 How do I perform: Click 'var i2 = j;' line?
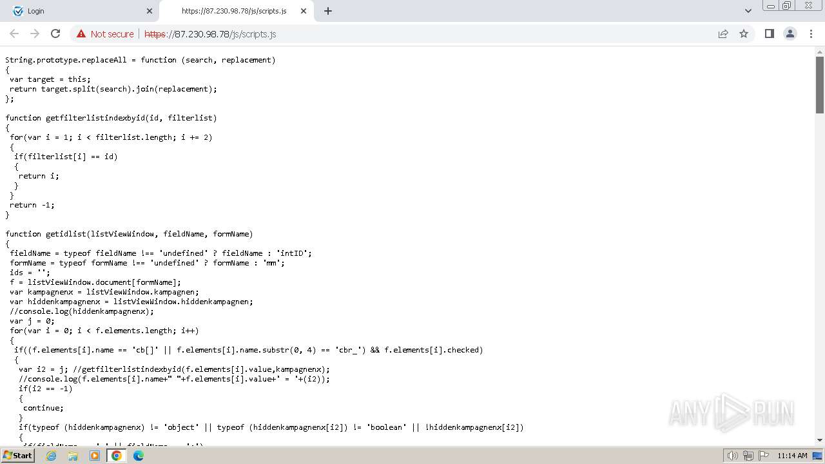coord(174,369)
